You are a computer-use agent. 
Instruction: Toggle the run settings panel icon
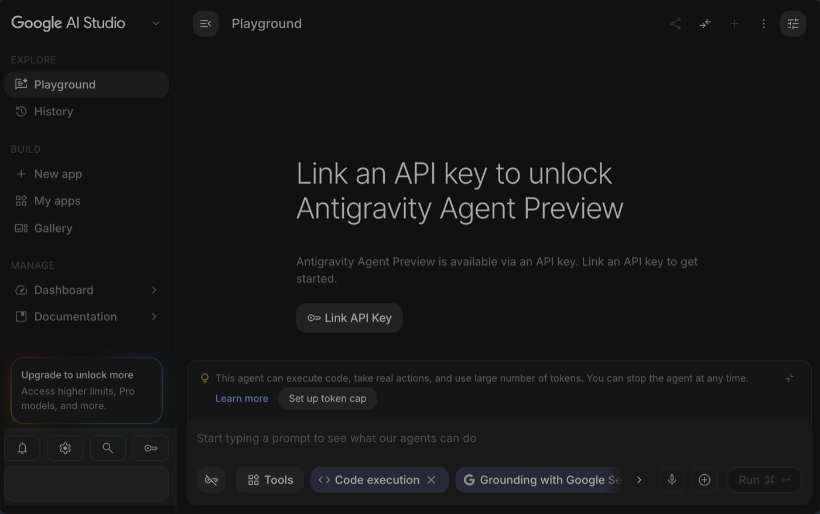(793, 23)
